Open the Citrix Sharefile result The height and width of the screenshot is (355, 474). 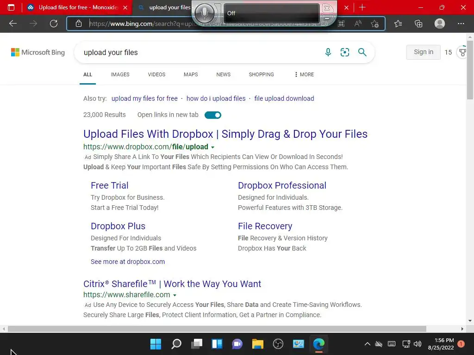[172, 284]
